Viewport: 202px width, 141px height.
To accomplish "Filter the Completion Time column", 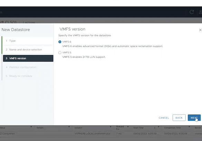I will (189, 127).
